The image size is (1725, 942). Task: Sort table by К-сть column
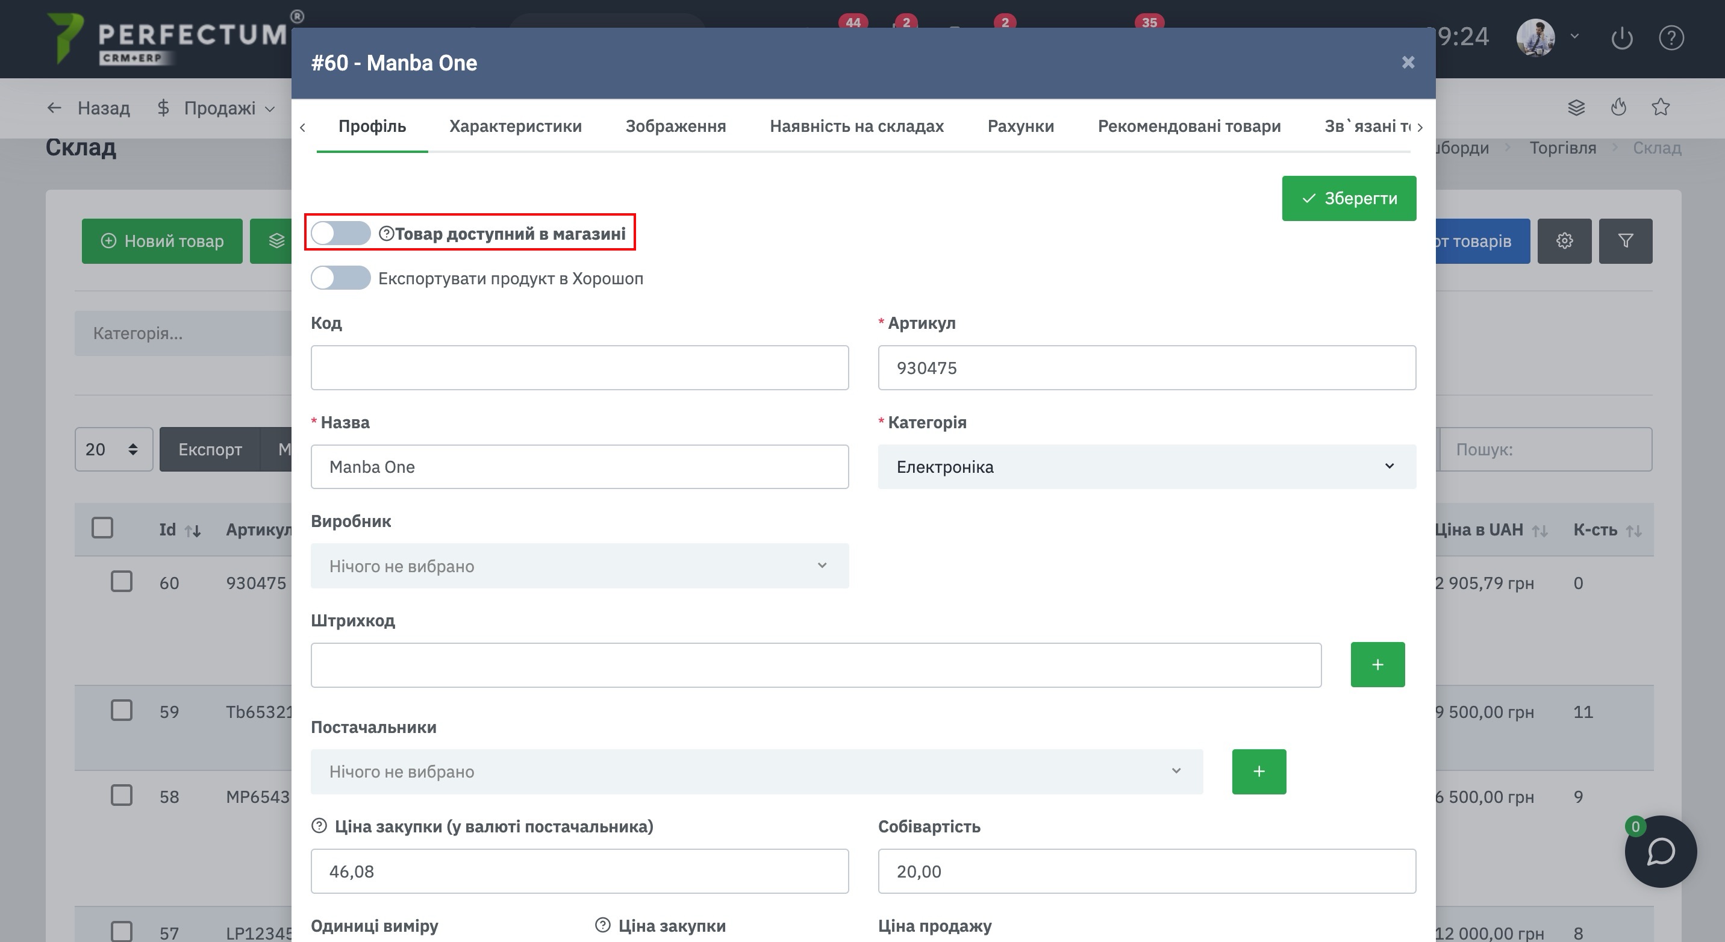[x=1606, y=529]
